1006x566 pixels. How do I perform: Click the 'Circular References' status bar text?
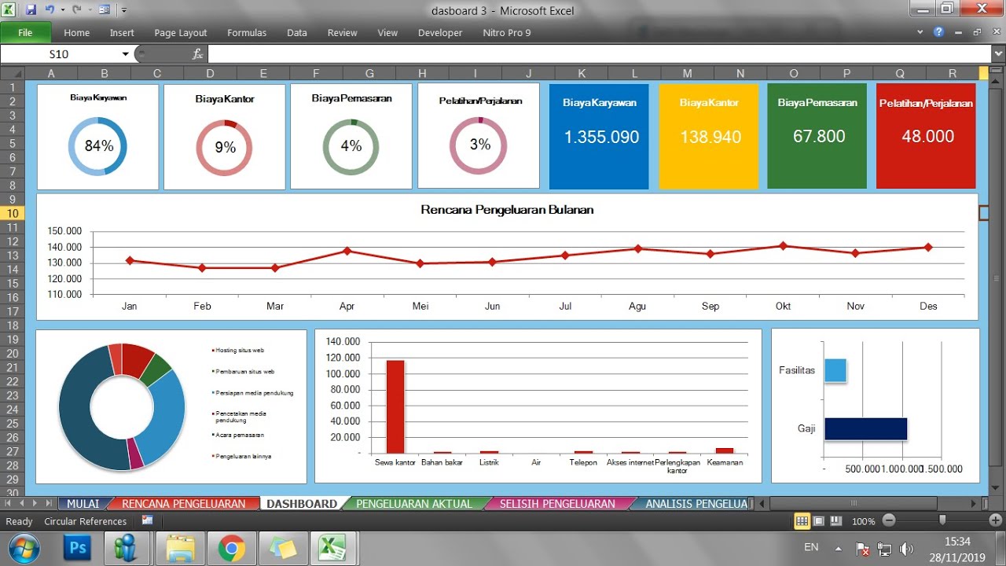[x=85, y=521]
